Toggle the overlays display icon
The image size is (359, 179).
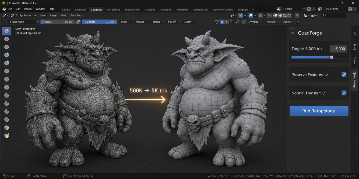point(251,16)
